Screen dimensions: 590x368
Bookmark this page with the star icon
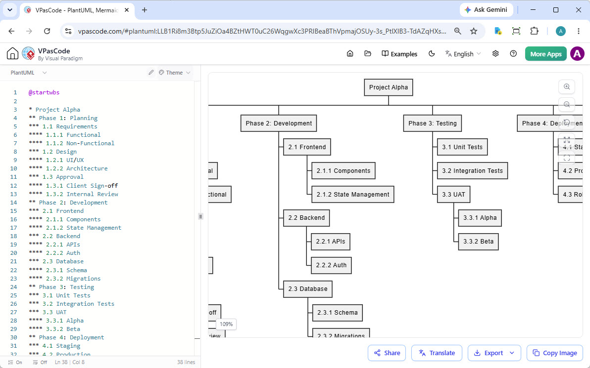(474, 31)
